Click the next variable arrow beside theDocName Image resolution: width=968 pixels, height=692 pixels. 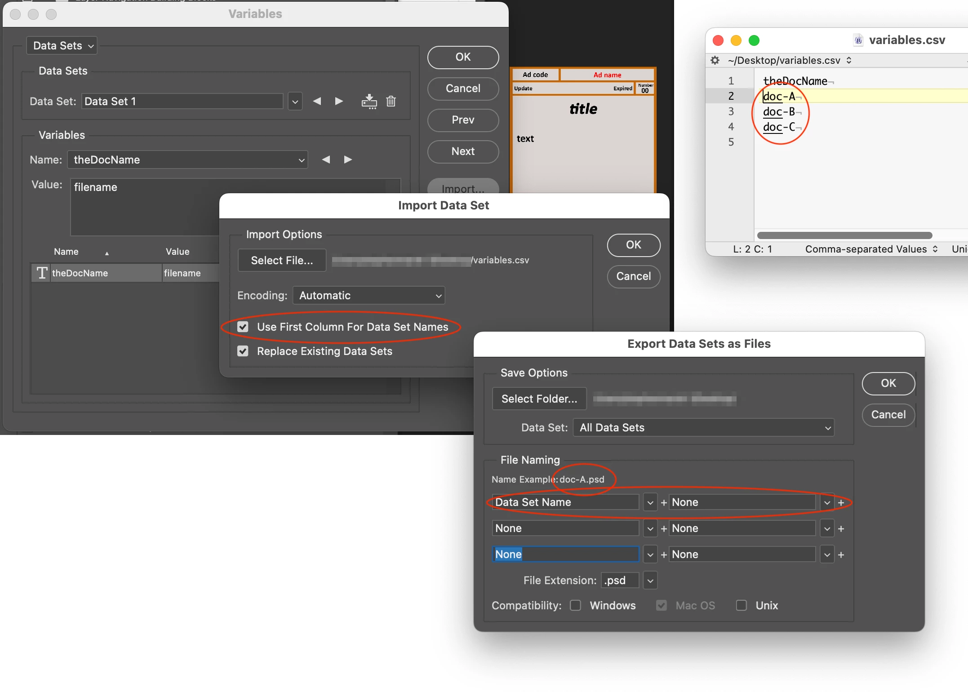coord(348,160)
